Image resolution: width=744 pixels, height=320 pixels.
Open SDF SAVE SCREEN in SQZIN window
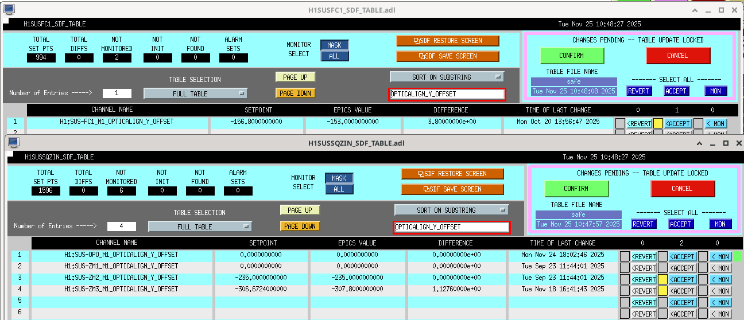tap(452, 189)
